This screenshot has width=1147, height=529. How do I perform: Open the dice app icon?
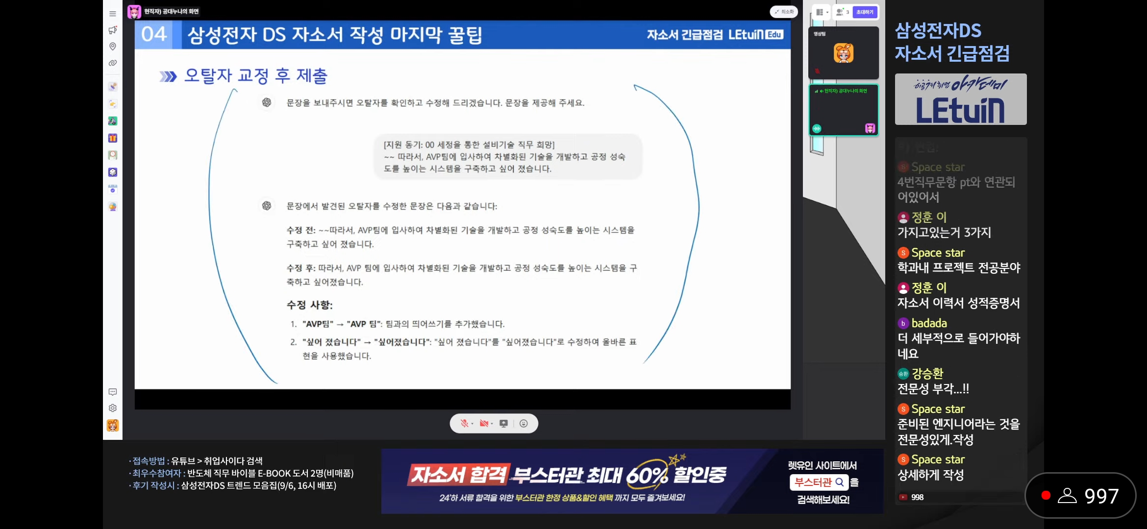click(x=113, y=172)
